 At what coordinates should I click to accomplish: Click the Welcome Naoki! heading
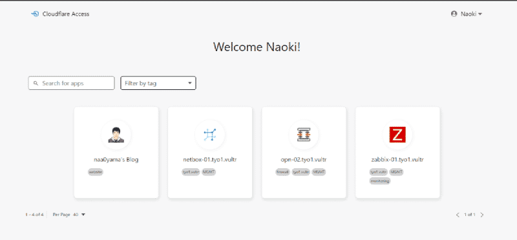pos(257,47)
